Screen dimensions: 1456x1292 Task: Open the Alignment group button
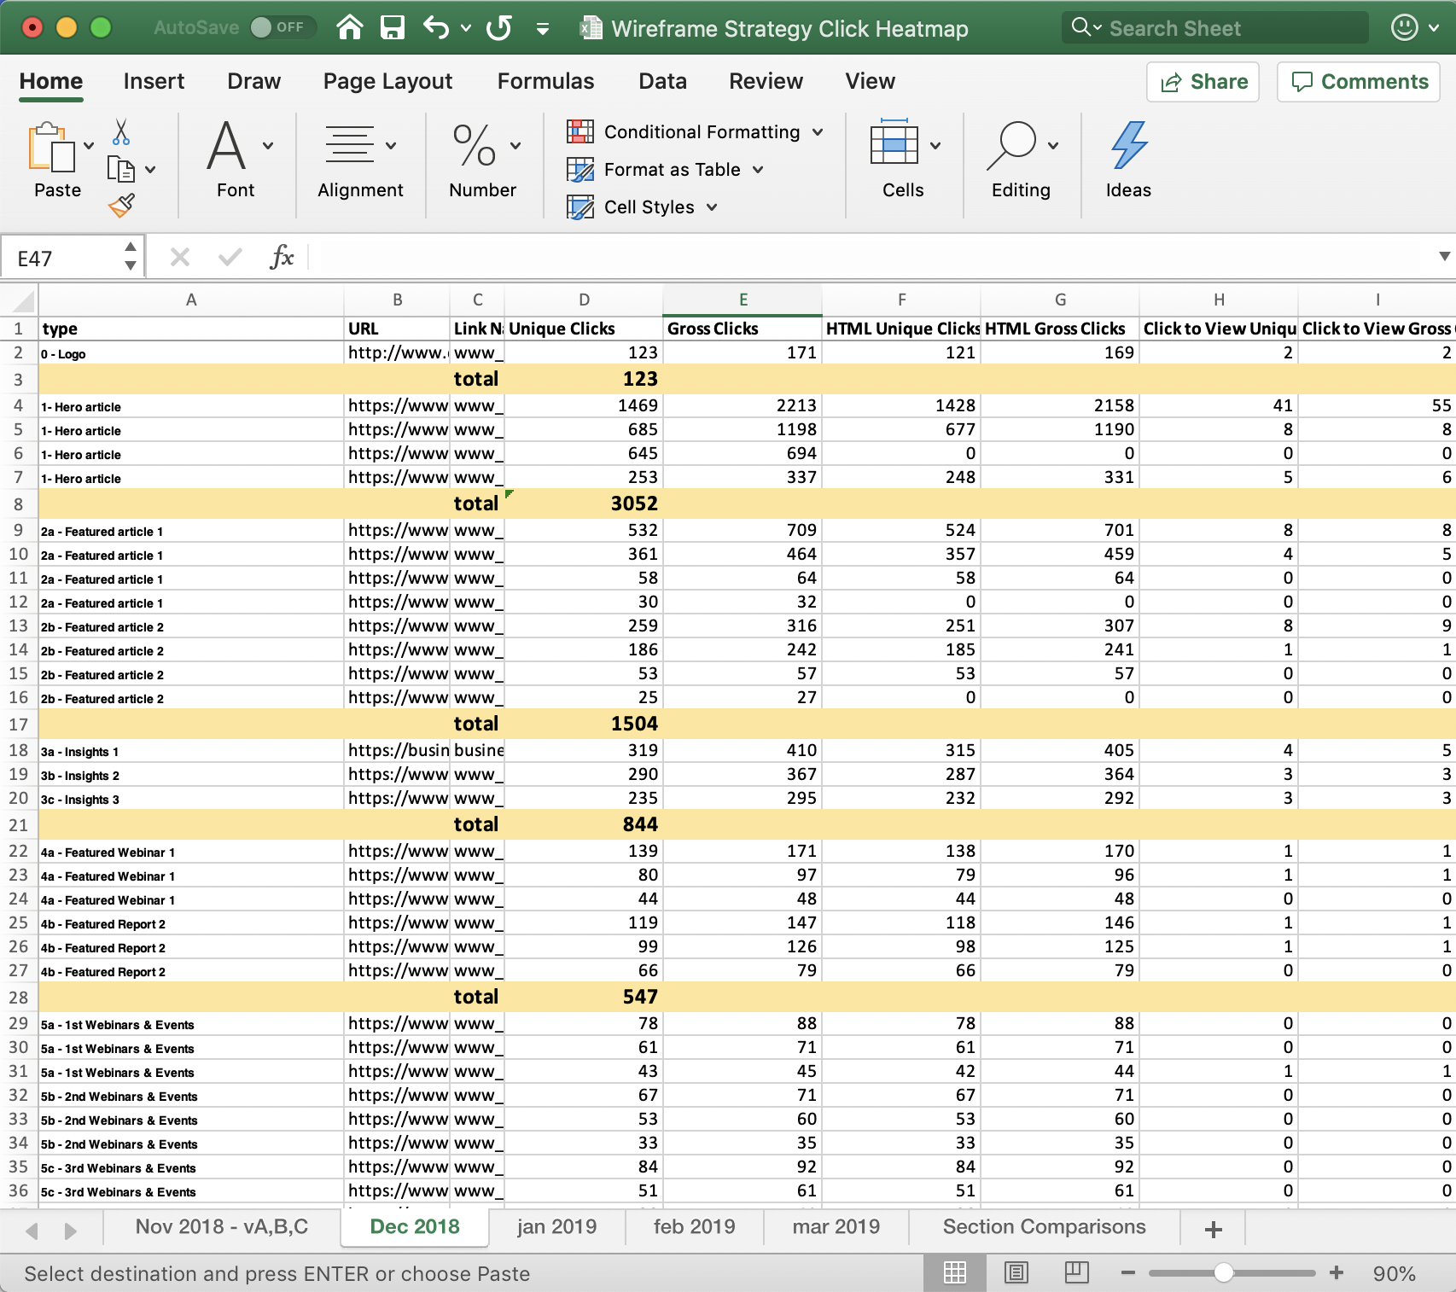click(360, 160)
